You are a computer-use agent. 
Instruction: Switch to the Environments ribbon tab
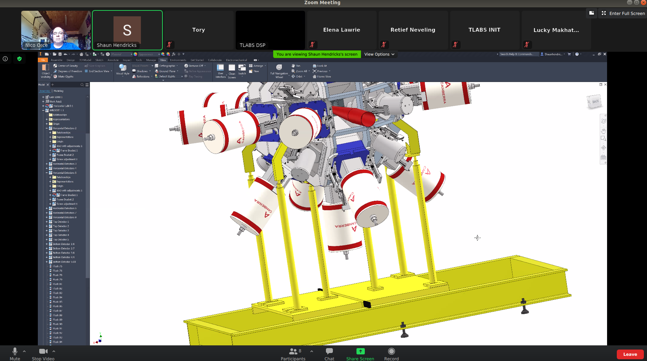178,60
